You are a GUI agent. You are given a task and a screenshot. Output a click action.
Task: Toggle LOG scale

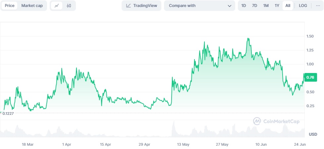(x=303, y=6)
